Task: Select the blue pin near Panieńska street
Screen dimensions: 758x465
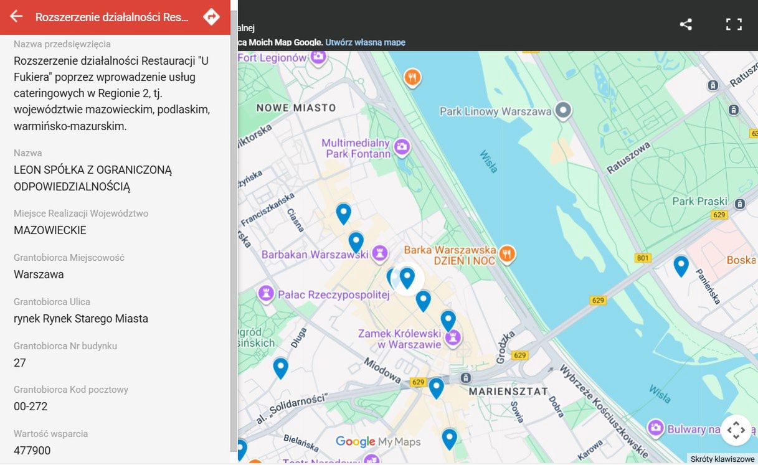Action: pos(681,266)
